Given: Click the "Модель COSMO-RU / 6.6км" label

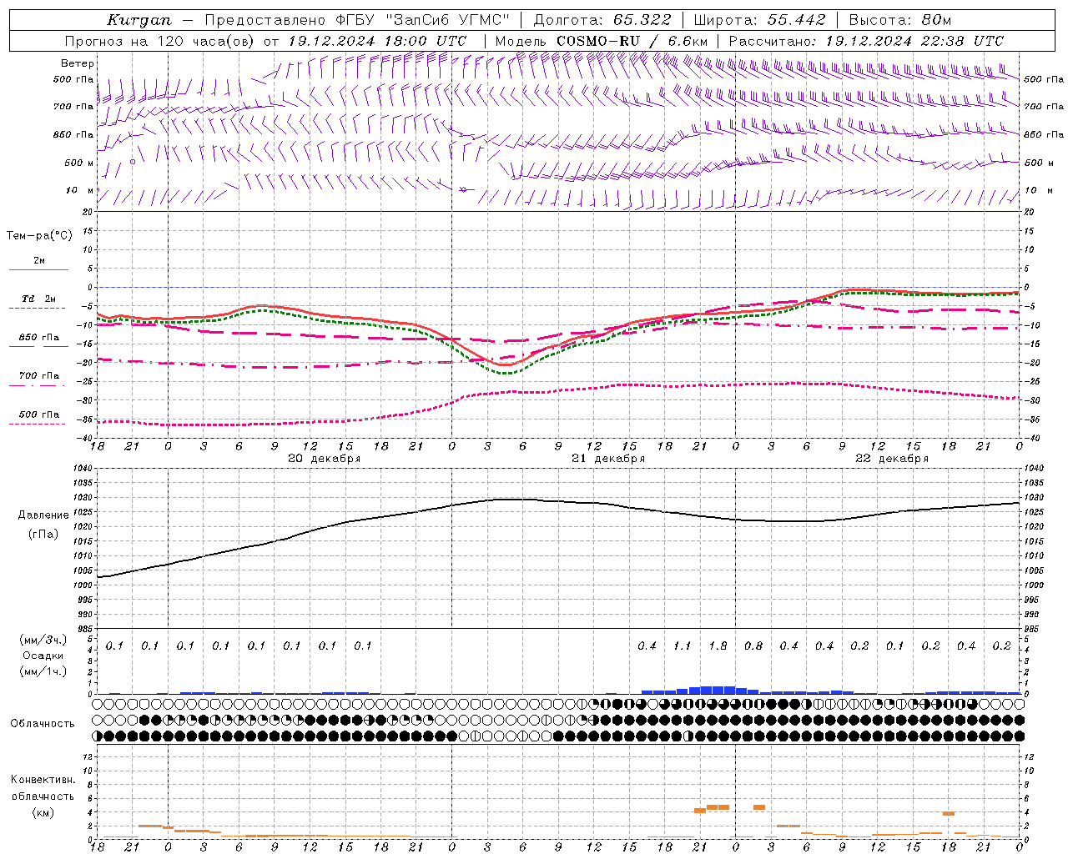Looking at the screenshot, I should tap(602, 41).
